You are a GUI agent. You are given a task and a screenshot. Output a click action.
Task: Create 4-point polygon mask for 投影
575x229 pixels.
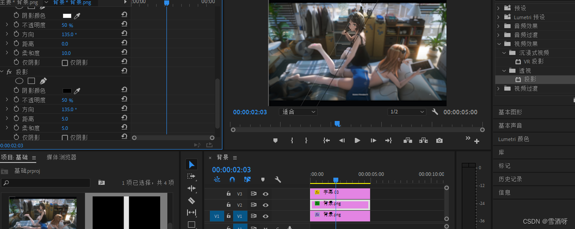tap(31, 81)
